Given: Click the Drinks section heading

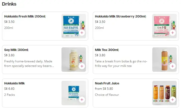Looking at the screenshot, I should coord(9,4).
